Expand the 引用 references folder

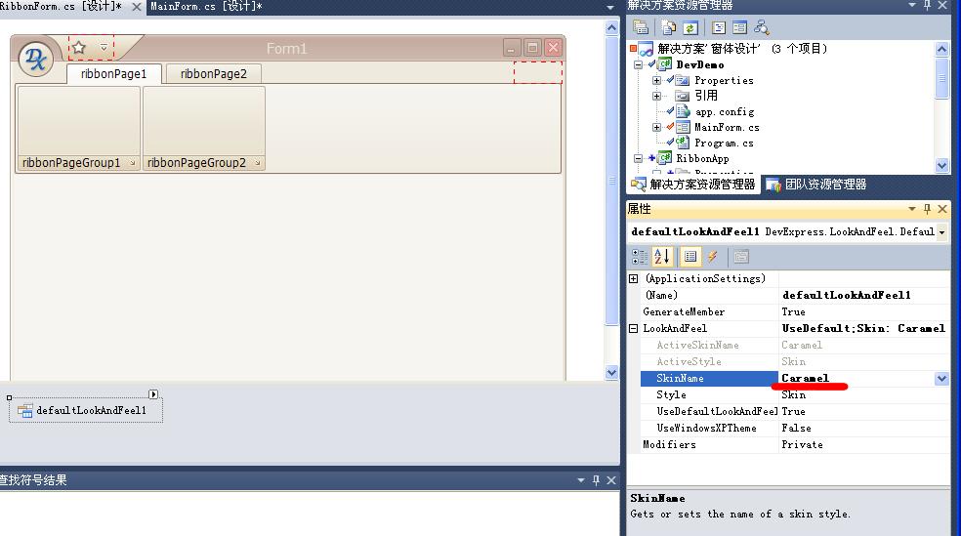tap(656, 96)
